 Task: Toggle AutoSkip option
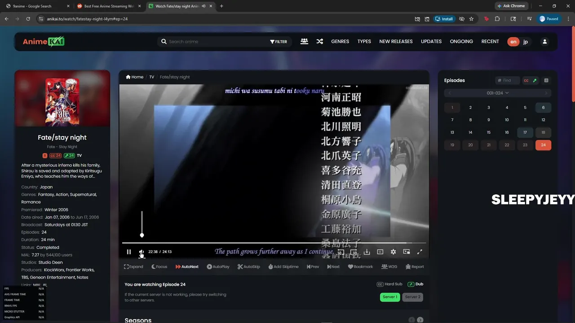[x=249, y=266]
